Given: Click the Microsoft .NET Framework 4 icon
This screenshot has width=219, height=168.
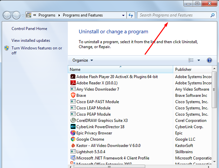Looking at the screenshot, I should coord(73,158).
